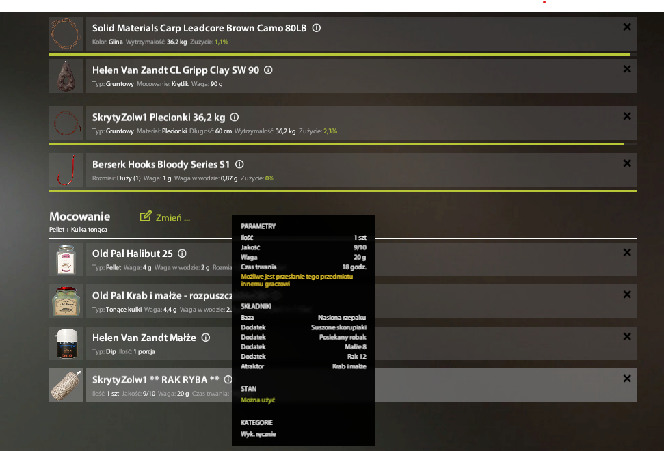Click the transfer-to-player notice in tooltip

point(297,280)
